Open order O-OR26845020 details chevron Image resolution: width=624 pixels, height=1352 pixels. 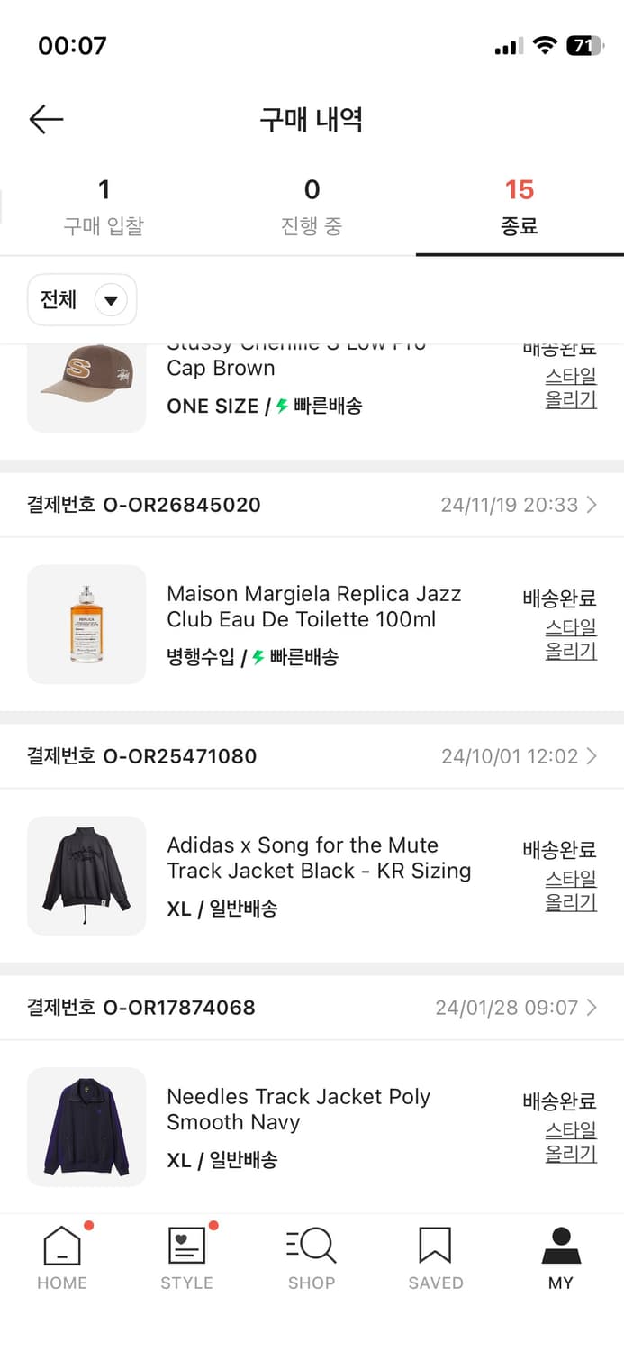click(x=592, y=505)
